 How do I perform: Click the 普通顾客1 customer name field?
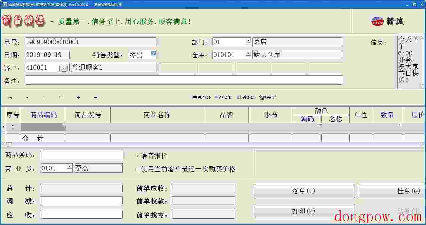114,67
